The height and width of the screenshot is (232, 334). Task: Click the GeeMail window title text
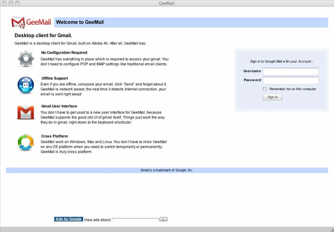click(x=167, y=3)
